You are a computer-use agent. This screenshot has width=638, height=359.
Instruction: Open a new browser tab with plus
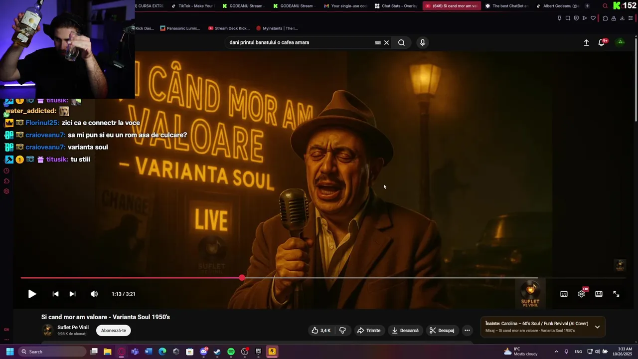point(587,6)
